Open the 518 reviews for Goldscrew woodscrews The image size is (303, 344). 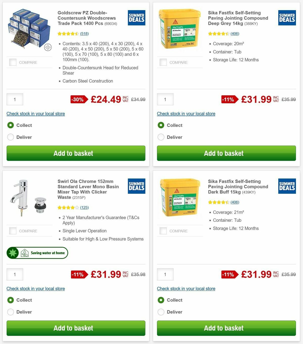84,33
